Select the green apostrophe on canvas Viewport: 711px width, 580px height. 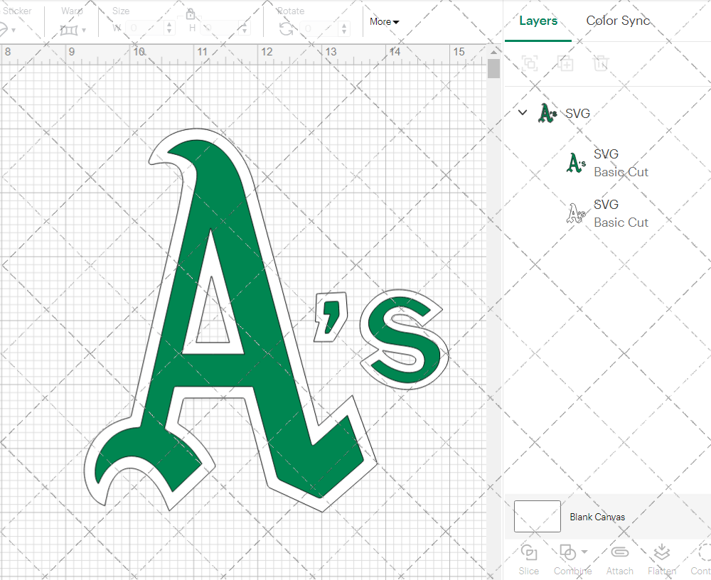[x=330, y=317]
